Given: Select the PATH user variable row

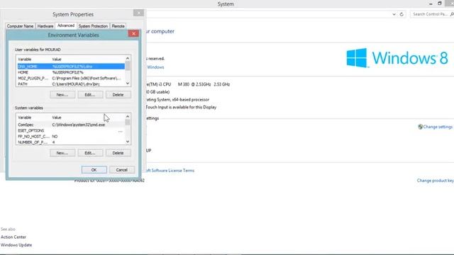Looking at the screenshot, I should 71,84.
